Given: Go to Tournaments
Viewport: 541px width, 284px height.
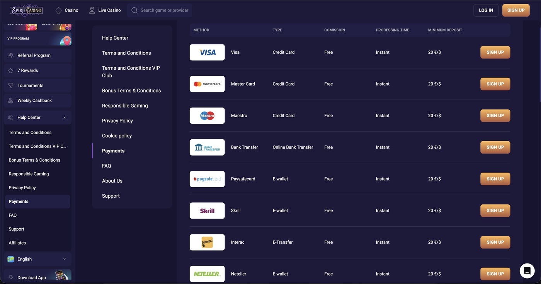Looking at the screenshot, I should point(37,86).
